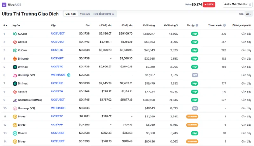Click the Bitfinex logo in row 5
254x146 pixels.
(15, 67)
